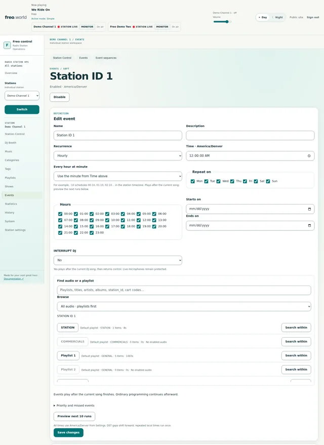Click the Description input field
Viewport: 324px width, 445px height.
coord(250,135)
